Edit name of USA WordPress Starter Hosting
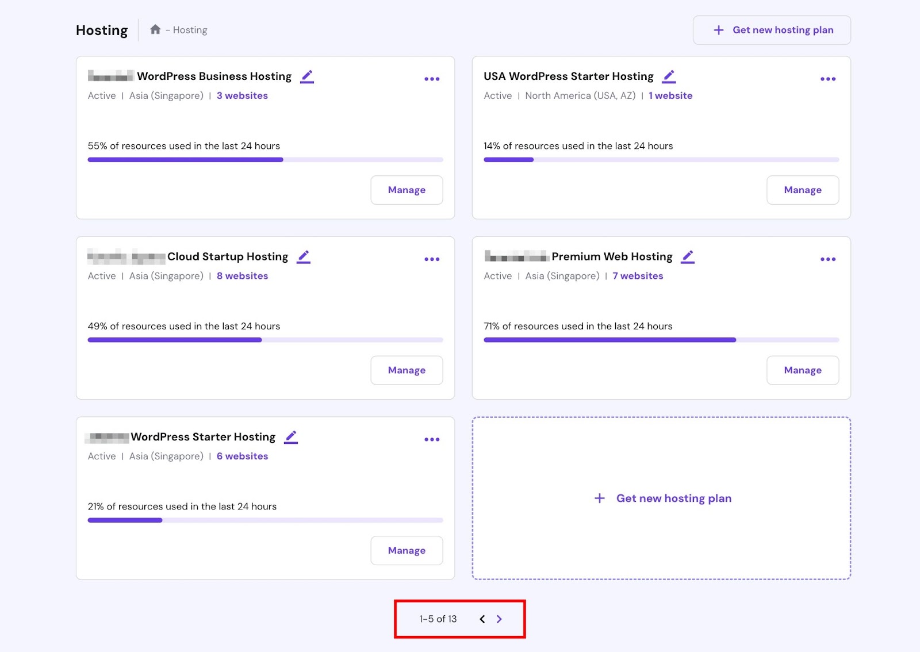 coord(669,76)
